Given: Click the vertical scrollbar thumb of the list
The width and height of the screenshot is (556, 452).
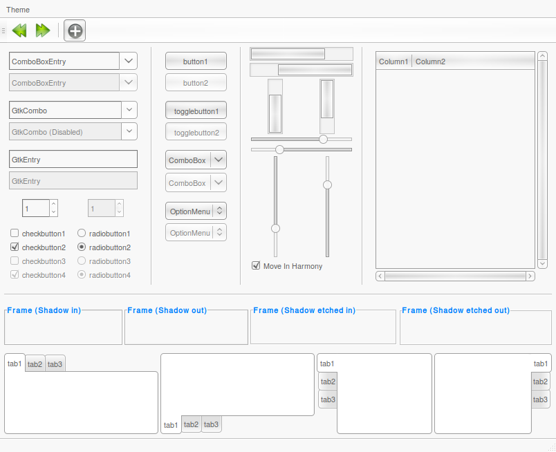Looking at the screenshot, I should click(542, 160).
